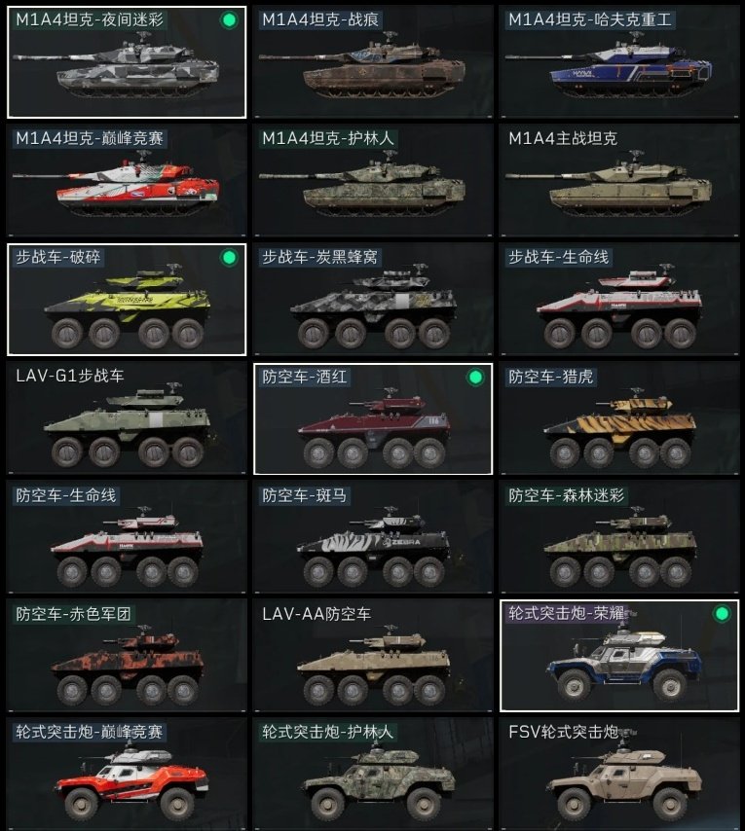The height and width of the screenshot is (831, 745).
Task: Pick the default LAV-AA防空车 tile
Action: 373,656
